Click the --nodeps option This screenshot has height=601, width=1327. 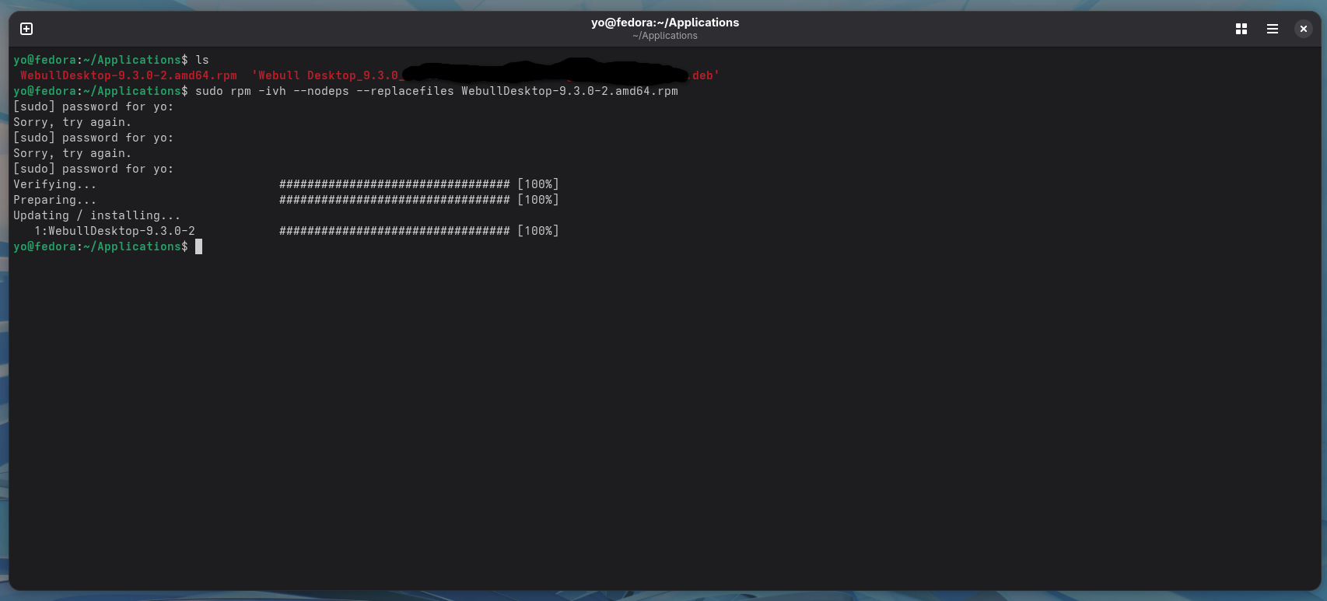[x=321, y=91]
